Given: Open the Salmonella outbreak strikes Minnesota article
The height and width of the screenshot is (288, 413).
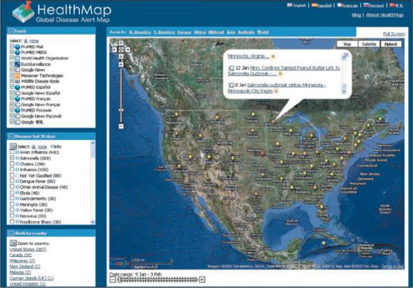Looking at the screenshot, I should tap(277, 88).
